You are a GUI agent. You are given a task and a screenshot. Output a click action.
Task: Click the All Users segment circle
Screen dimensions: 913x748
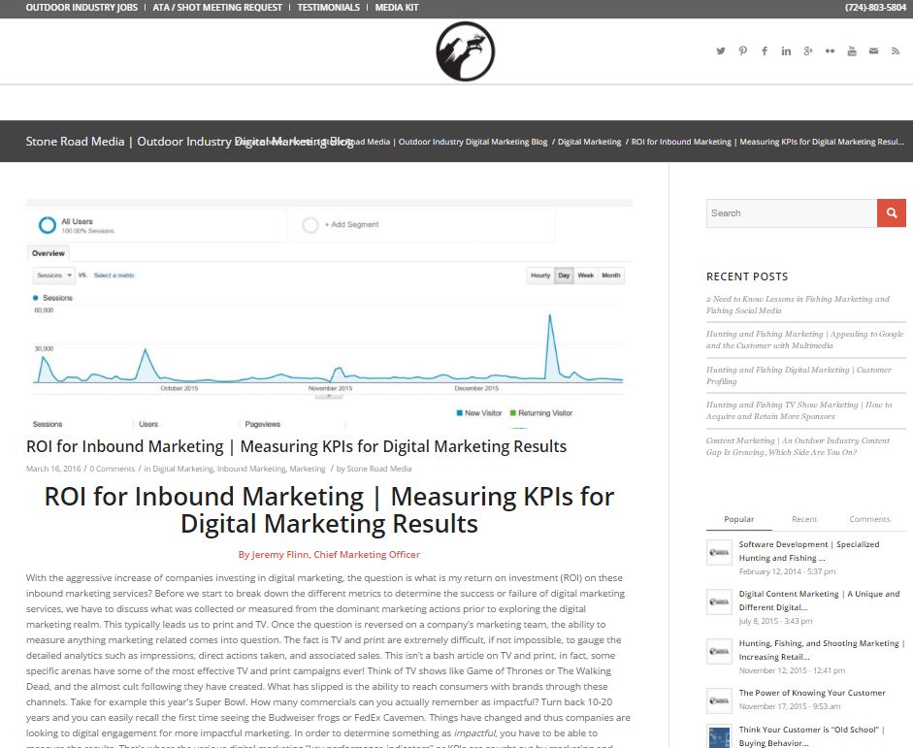pos(48,225)
